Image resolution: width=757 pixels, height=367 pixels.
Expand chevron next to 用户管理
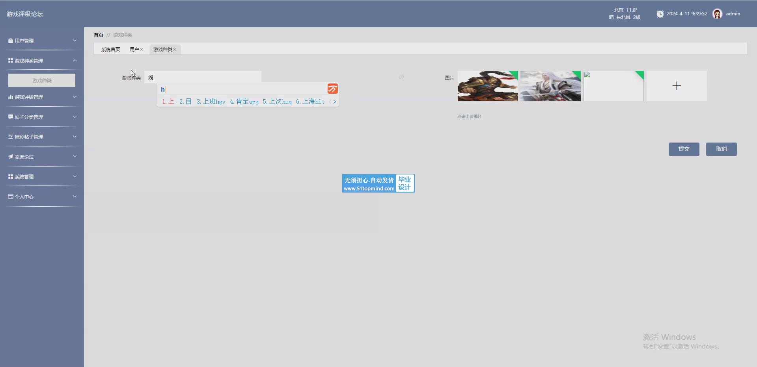75,41
